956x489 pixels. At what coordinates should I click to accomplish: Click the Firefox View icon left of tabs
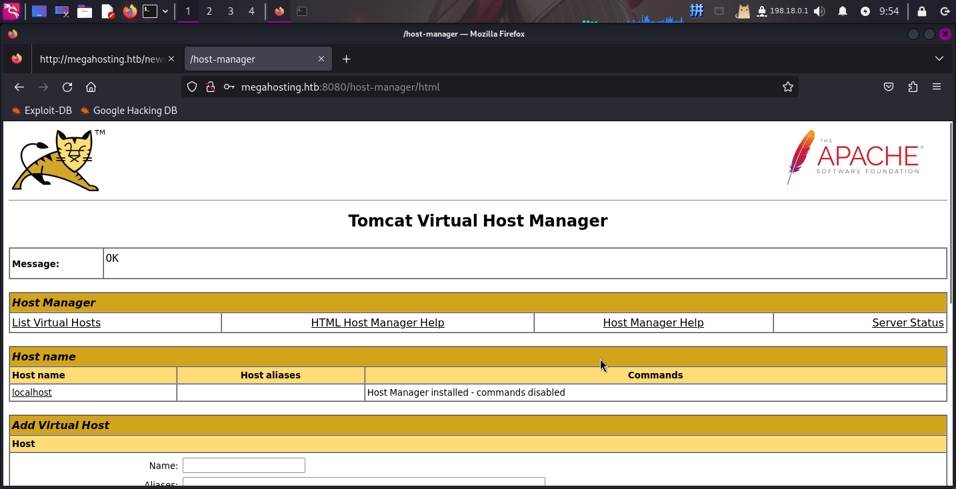tap(17, 59)
